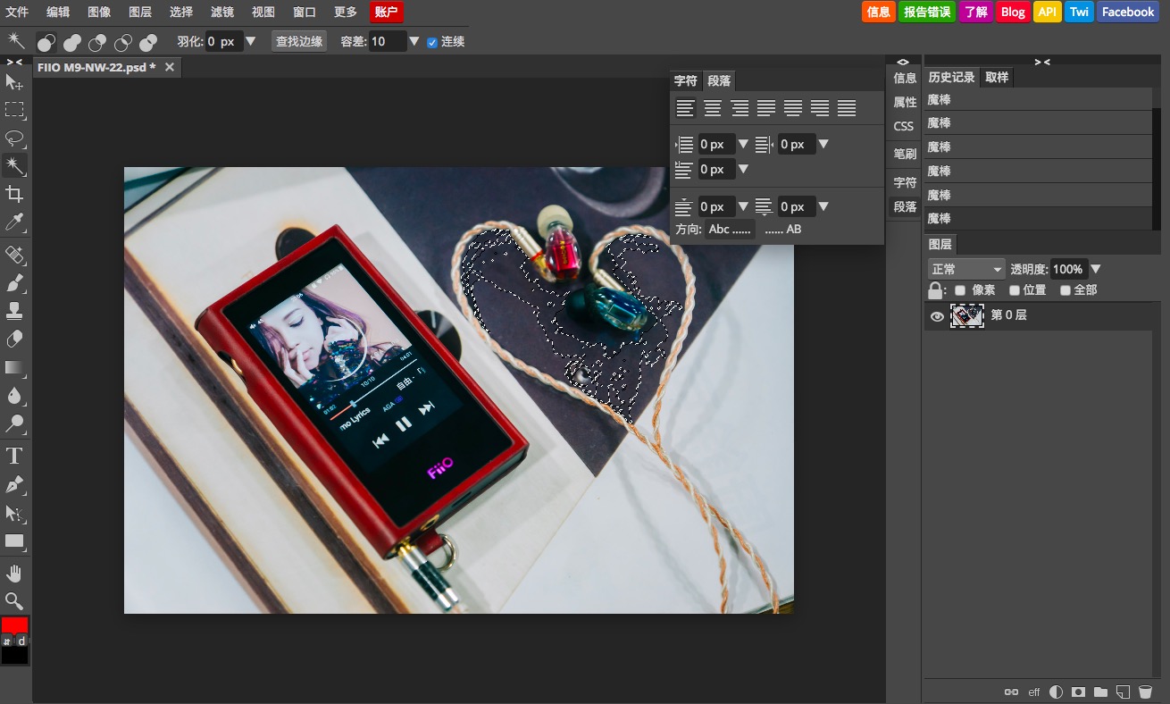Open the 滤镜 menu
This screenshot has height=704, width=1170.
(222, 12)
